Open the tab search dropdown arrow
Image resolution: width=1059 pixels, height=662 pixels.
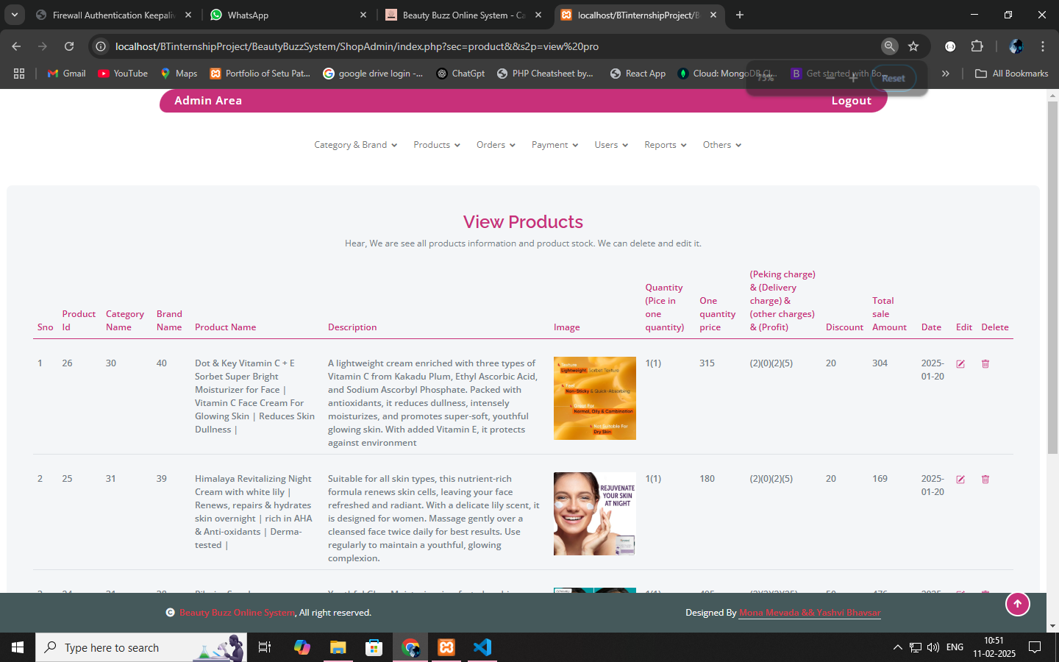(15, 15)
